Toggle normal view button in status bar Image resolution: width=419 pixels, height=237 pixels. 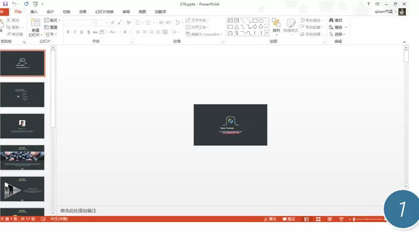[x=306, y=219]
